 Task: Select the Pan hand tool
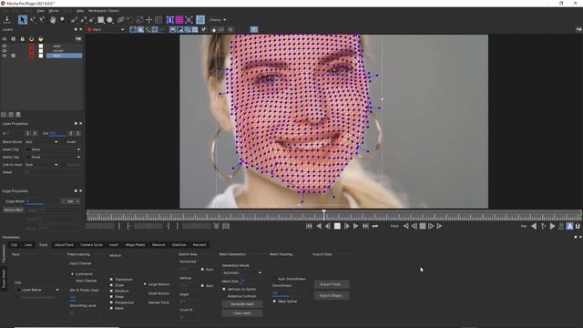point(53,20)
